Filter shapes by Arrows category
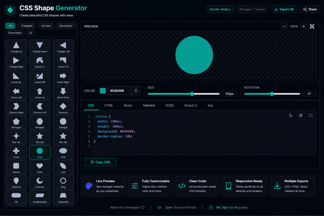The image size is (324, 216). (x=46, y=26)
